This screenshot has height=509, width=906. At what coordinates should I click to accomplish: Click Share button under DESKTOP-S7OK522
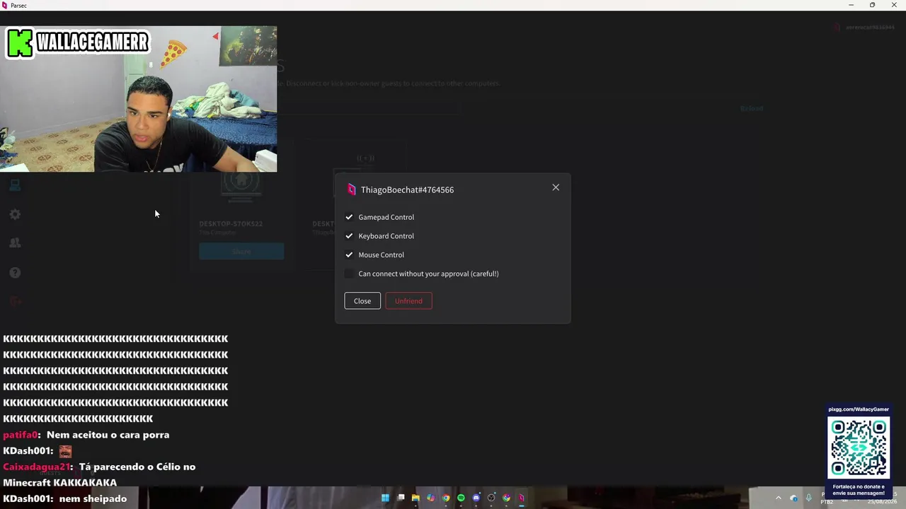pyautogui.click(x=241, y=251)
